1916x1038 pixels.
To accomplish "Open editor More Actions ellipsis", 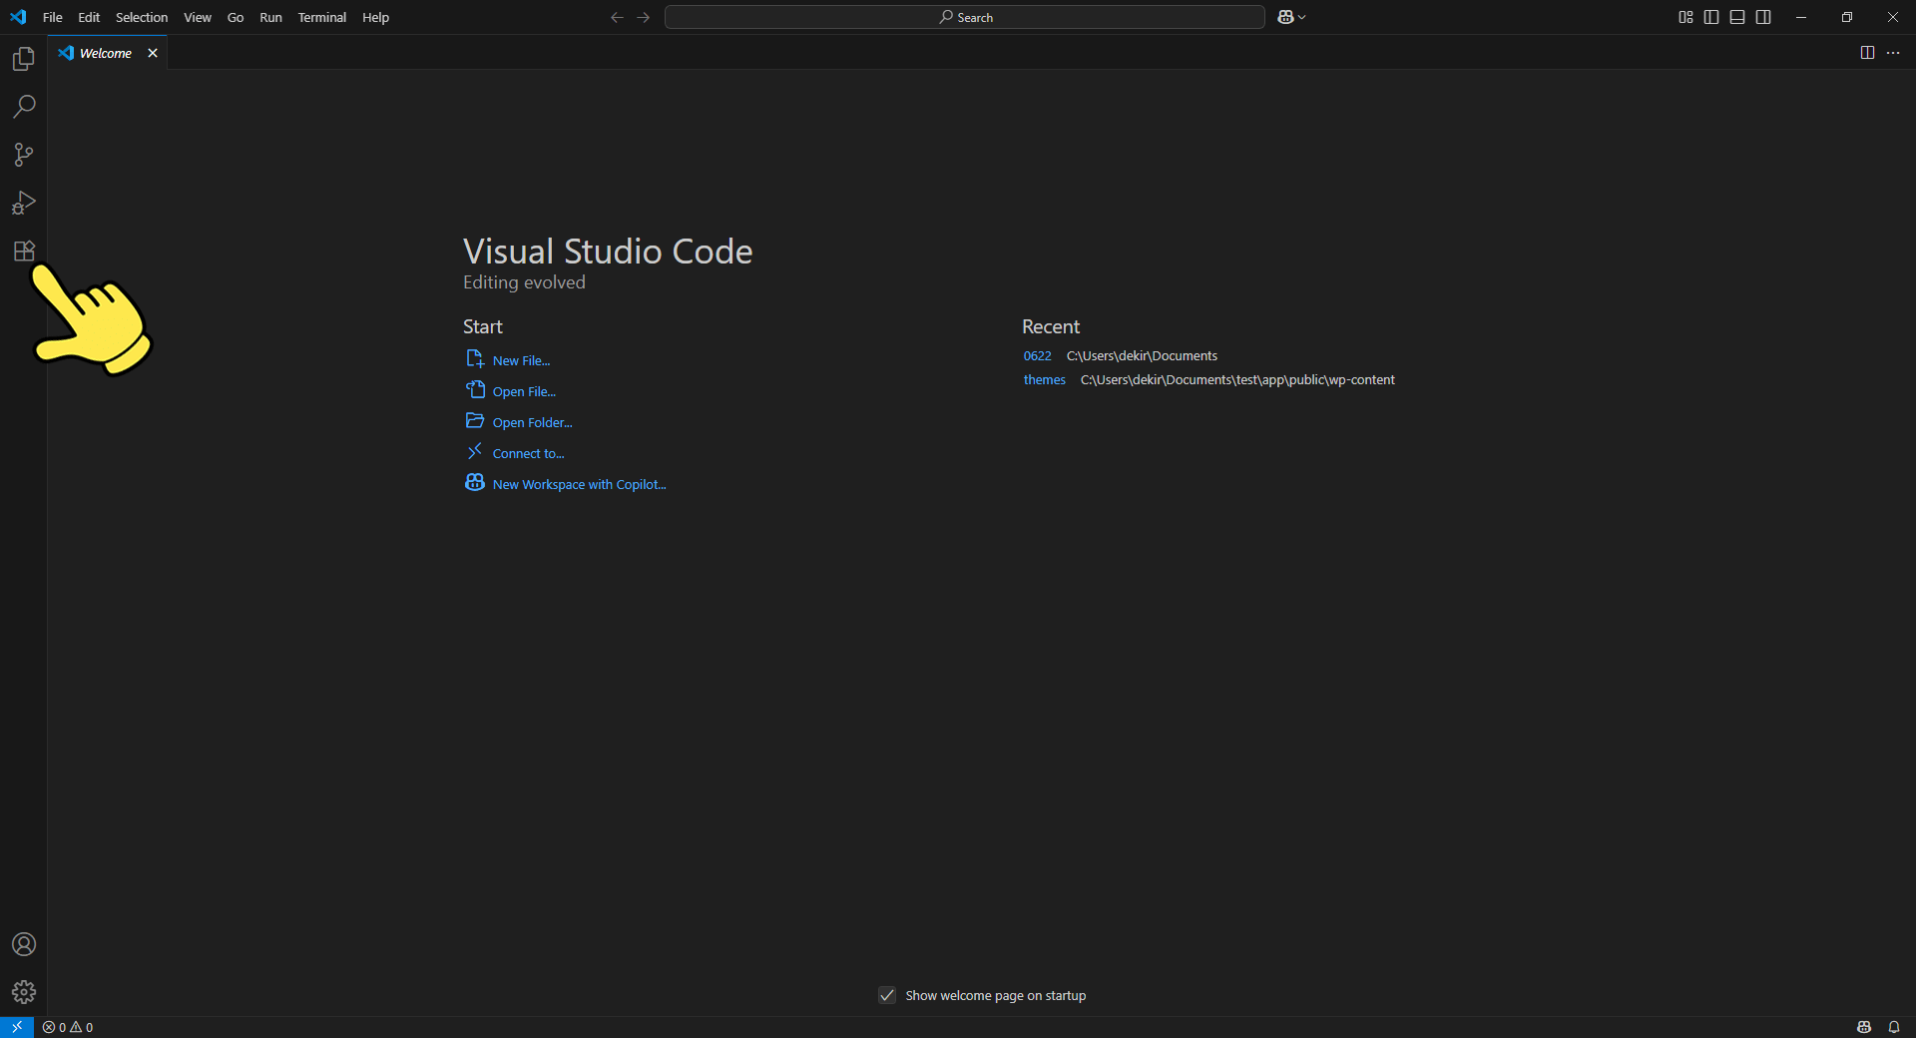I will 1893,53.
